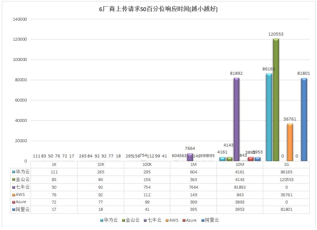Select the purple 七牛云 bar for 10M
The height and width of the screenshot is (230, 317).
click(x=236, y=119)
